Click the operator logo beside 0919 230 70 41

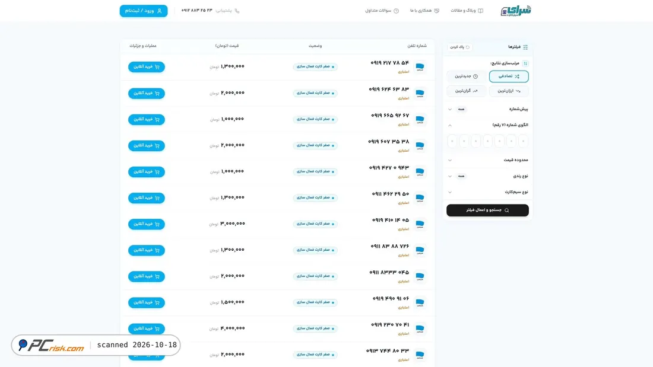click(x=420, y=328)
